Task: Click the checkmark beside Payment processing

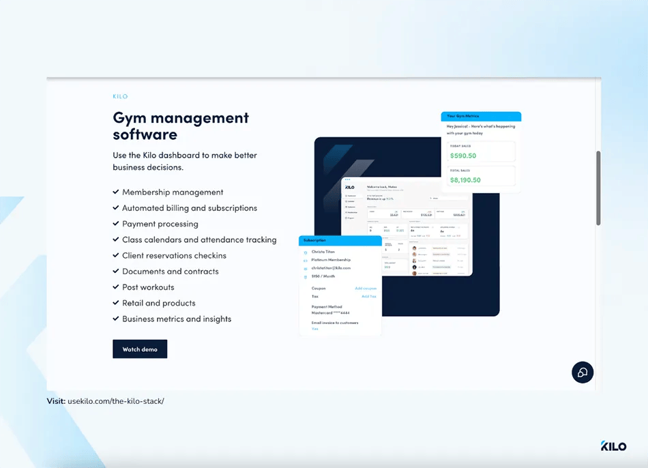Action: 117,223
